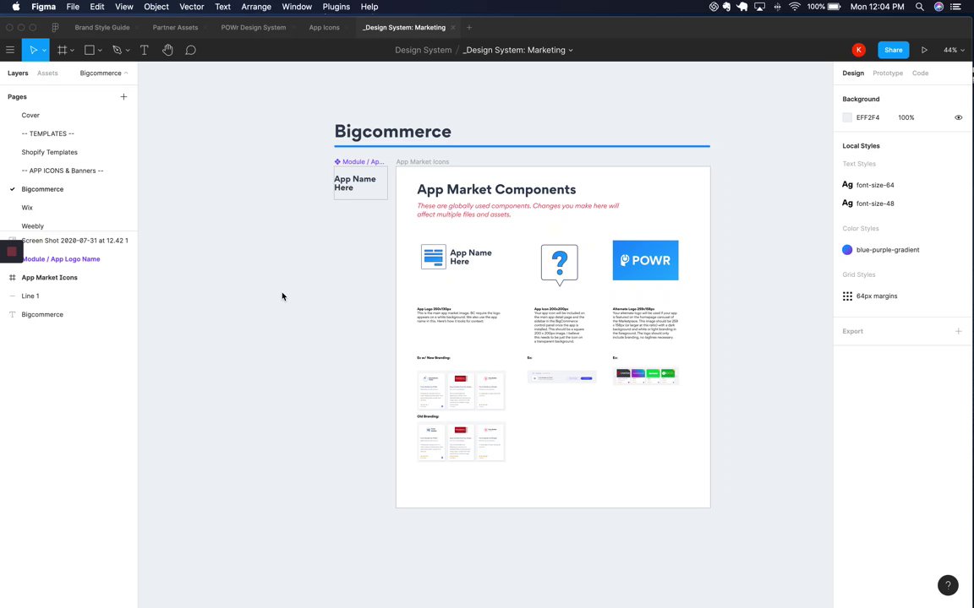The image size is (974, 608).
Task: Open file name dropdown chevron
Action: pos(571,51)
